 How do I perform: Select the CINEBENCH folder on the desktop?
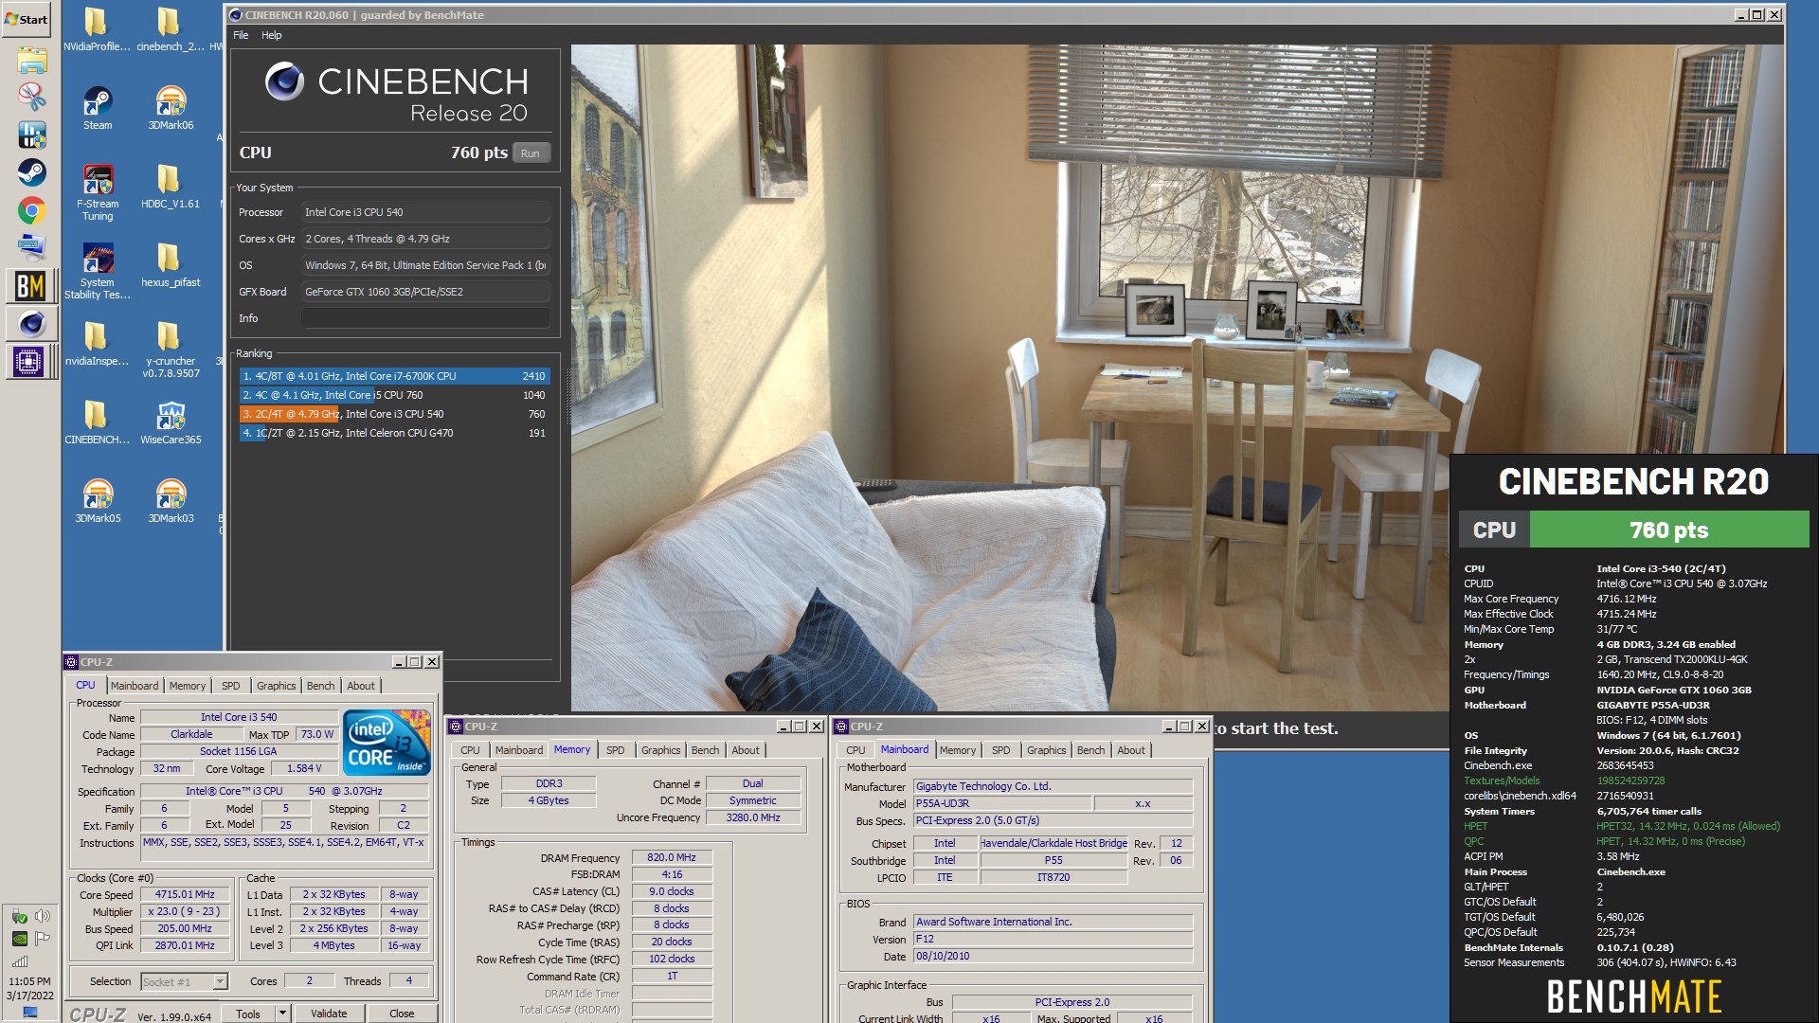pos(97,422)
